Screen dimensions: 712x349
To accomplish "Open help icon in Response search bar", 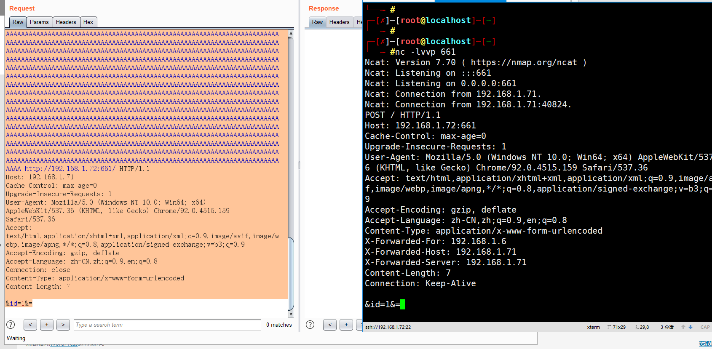I will [310, 325].
